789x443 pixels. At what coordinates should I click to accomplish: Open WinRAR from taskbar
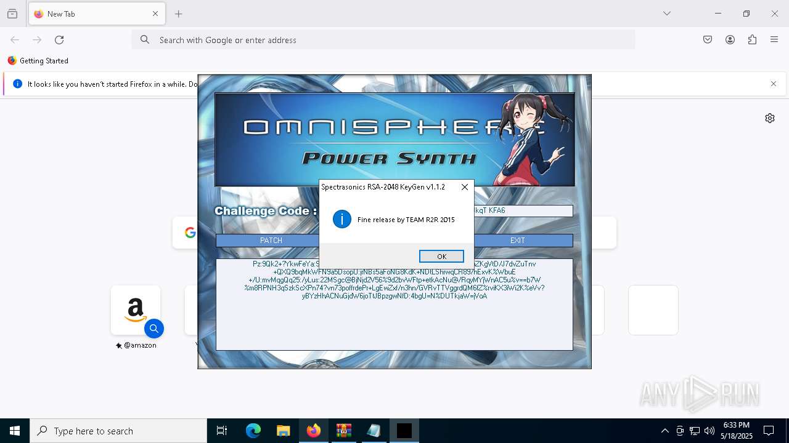click(x=343, y=431)
